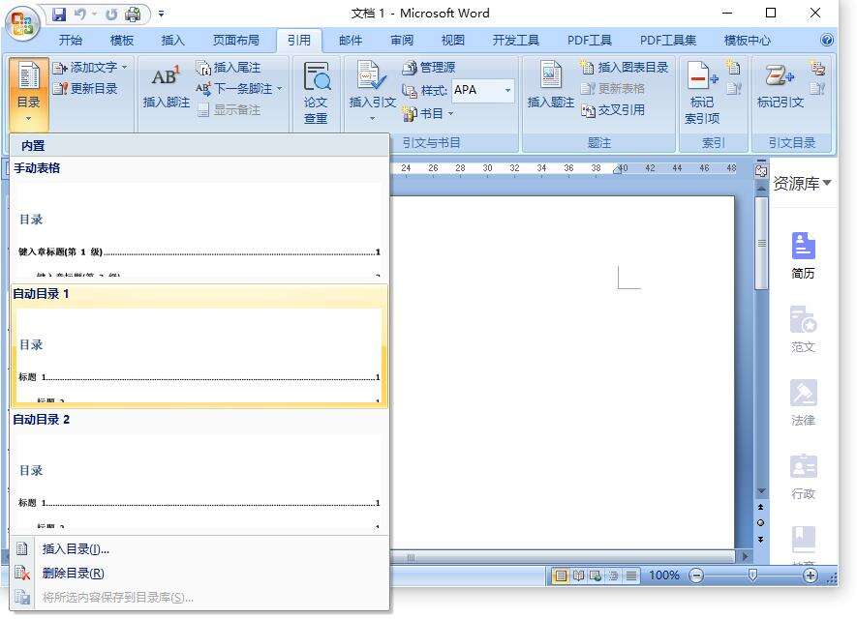Expand the Customize Quick Access Toolbar arrow

pyautogui.click(x=162, y=15)
